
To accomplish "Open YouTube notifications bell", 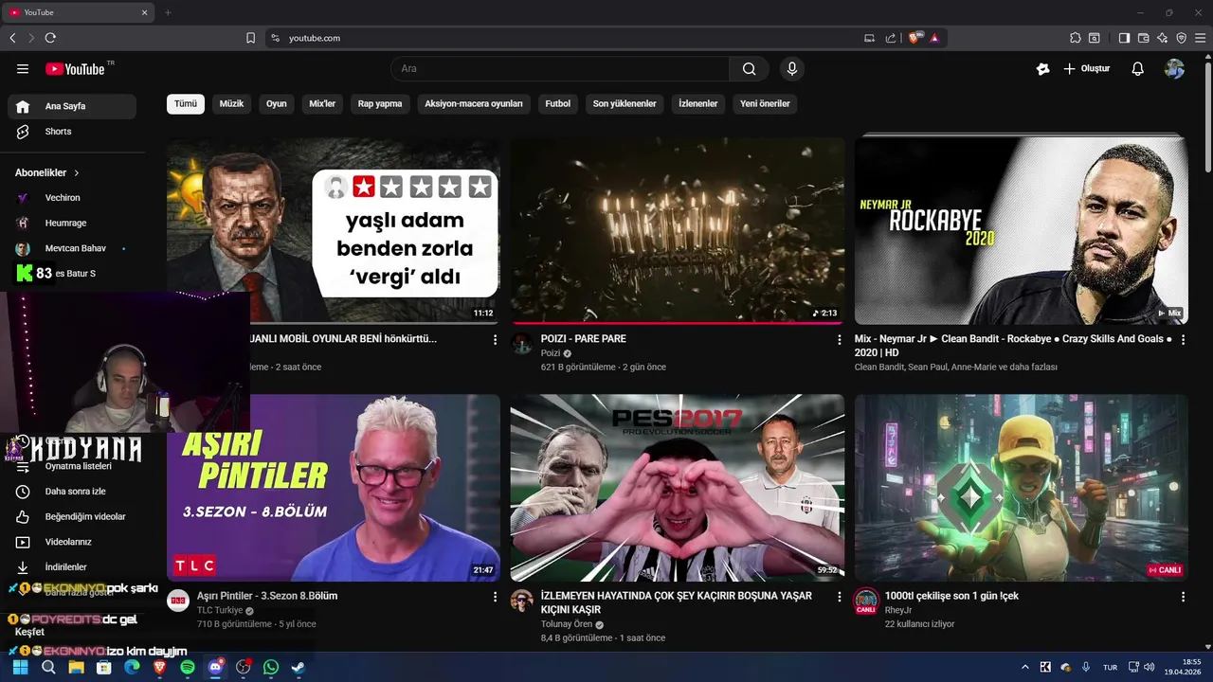I will (x=1138, y=69).
